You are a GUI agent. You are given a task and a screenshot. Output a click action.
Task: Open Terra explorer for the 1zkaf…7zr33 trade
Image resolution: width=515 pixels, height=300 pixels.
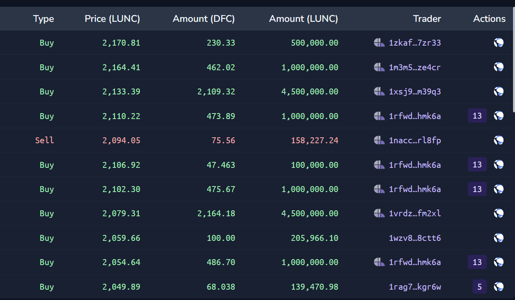499,42
